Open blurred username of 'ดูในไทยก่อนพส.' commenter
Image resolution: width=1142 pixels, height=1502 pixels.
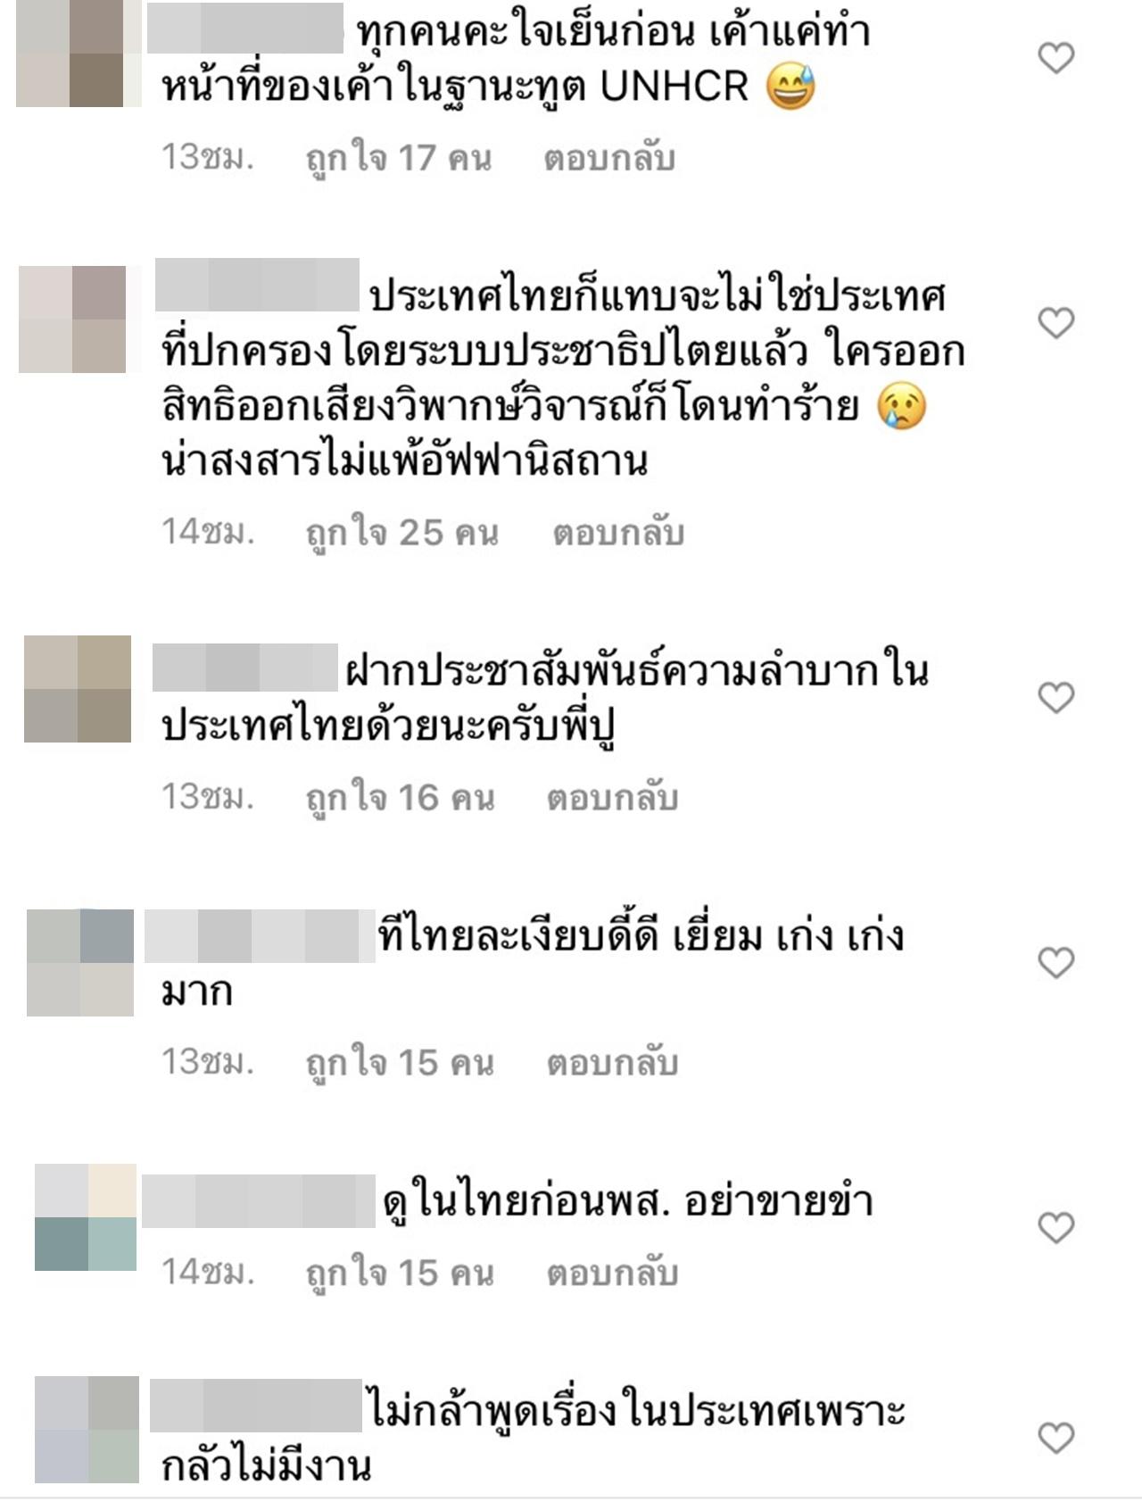tap(259, 1201)
